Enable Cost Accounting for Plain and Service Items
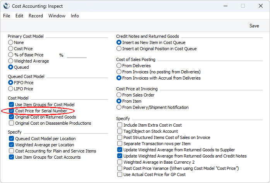Screen dimensions: 270x183 pos(11,151)
